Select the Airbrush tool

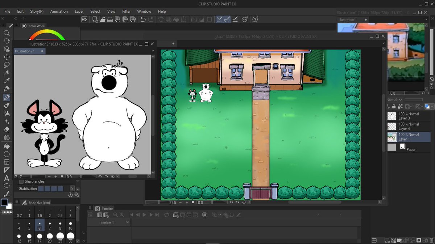point(7,114)
